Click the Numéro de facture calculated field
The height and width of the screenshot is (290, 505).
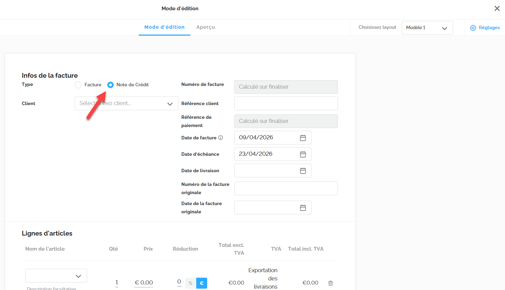coord(286,87)
